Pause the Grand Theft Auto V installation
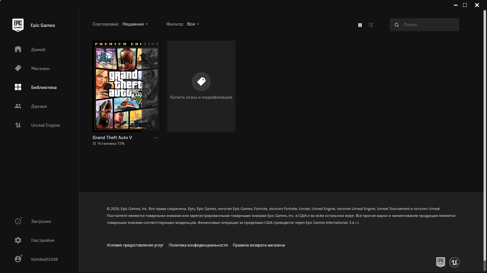Viewport: 487px width, 273px height. 94,143
